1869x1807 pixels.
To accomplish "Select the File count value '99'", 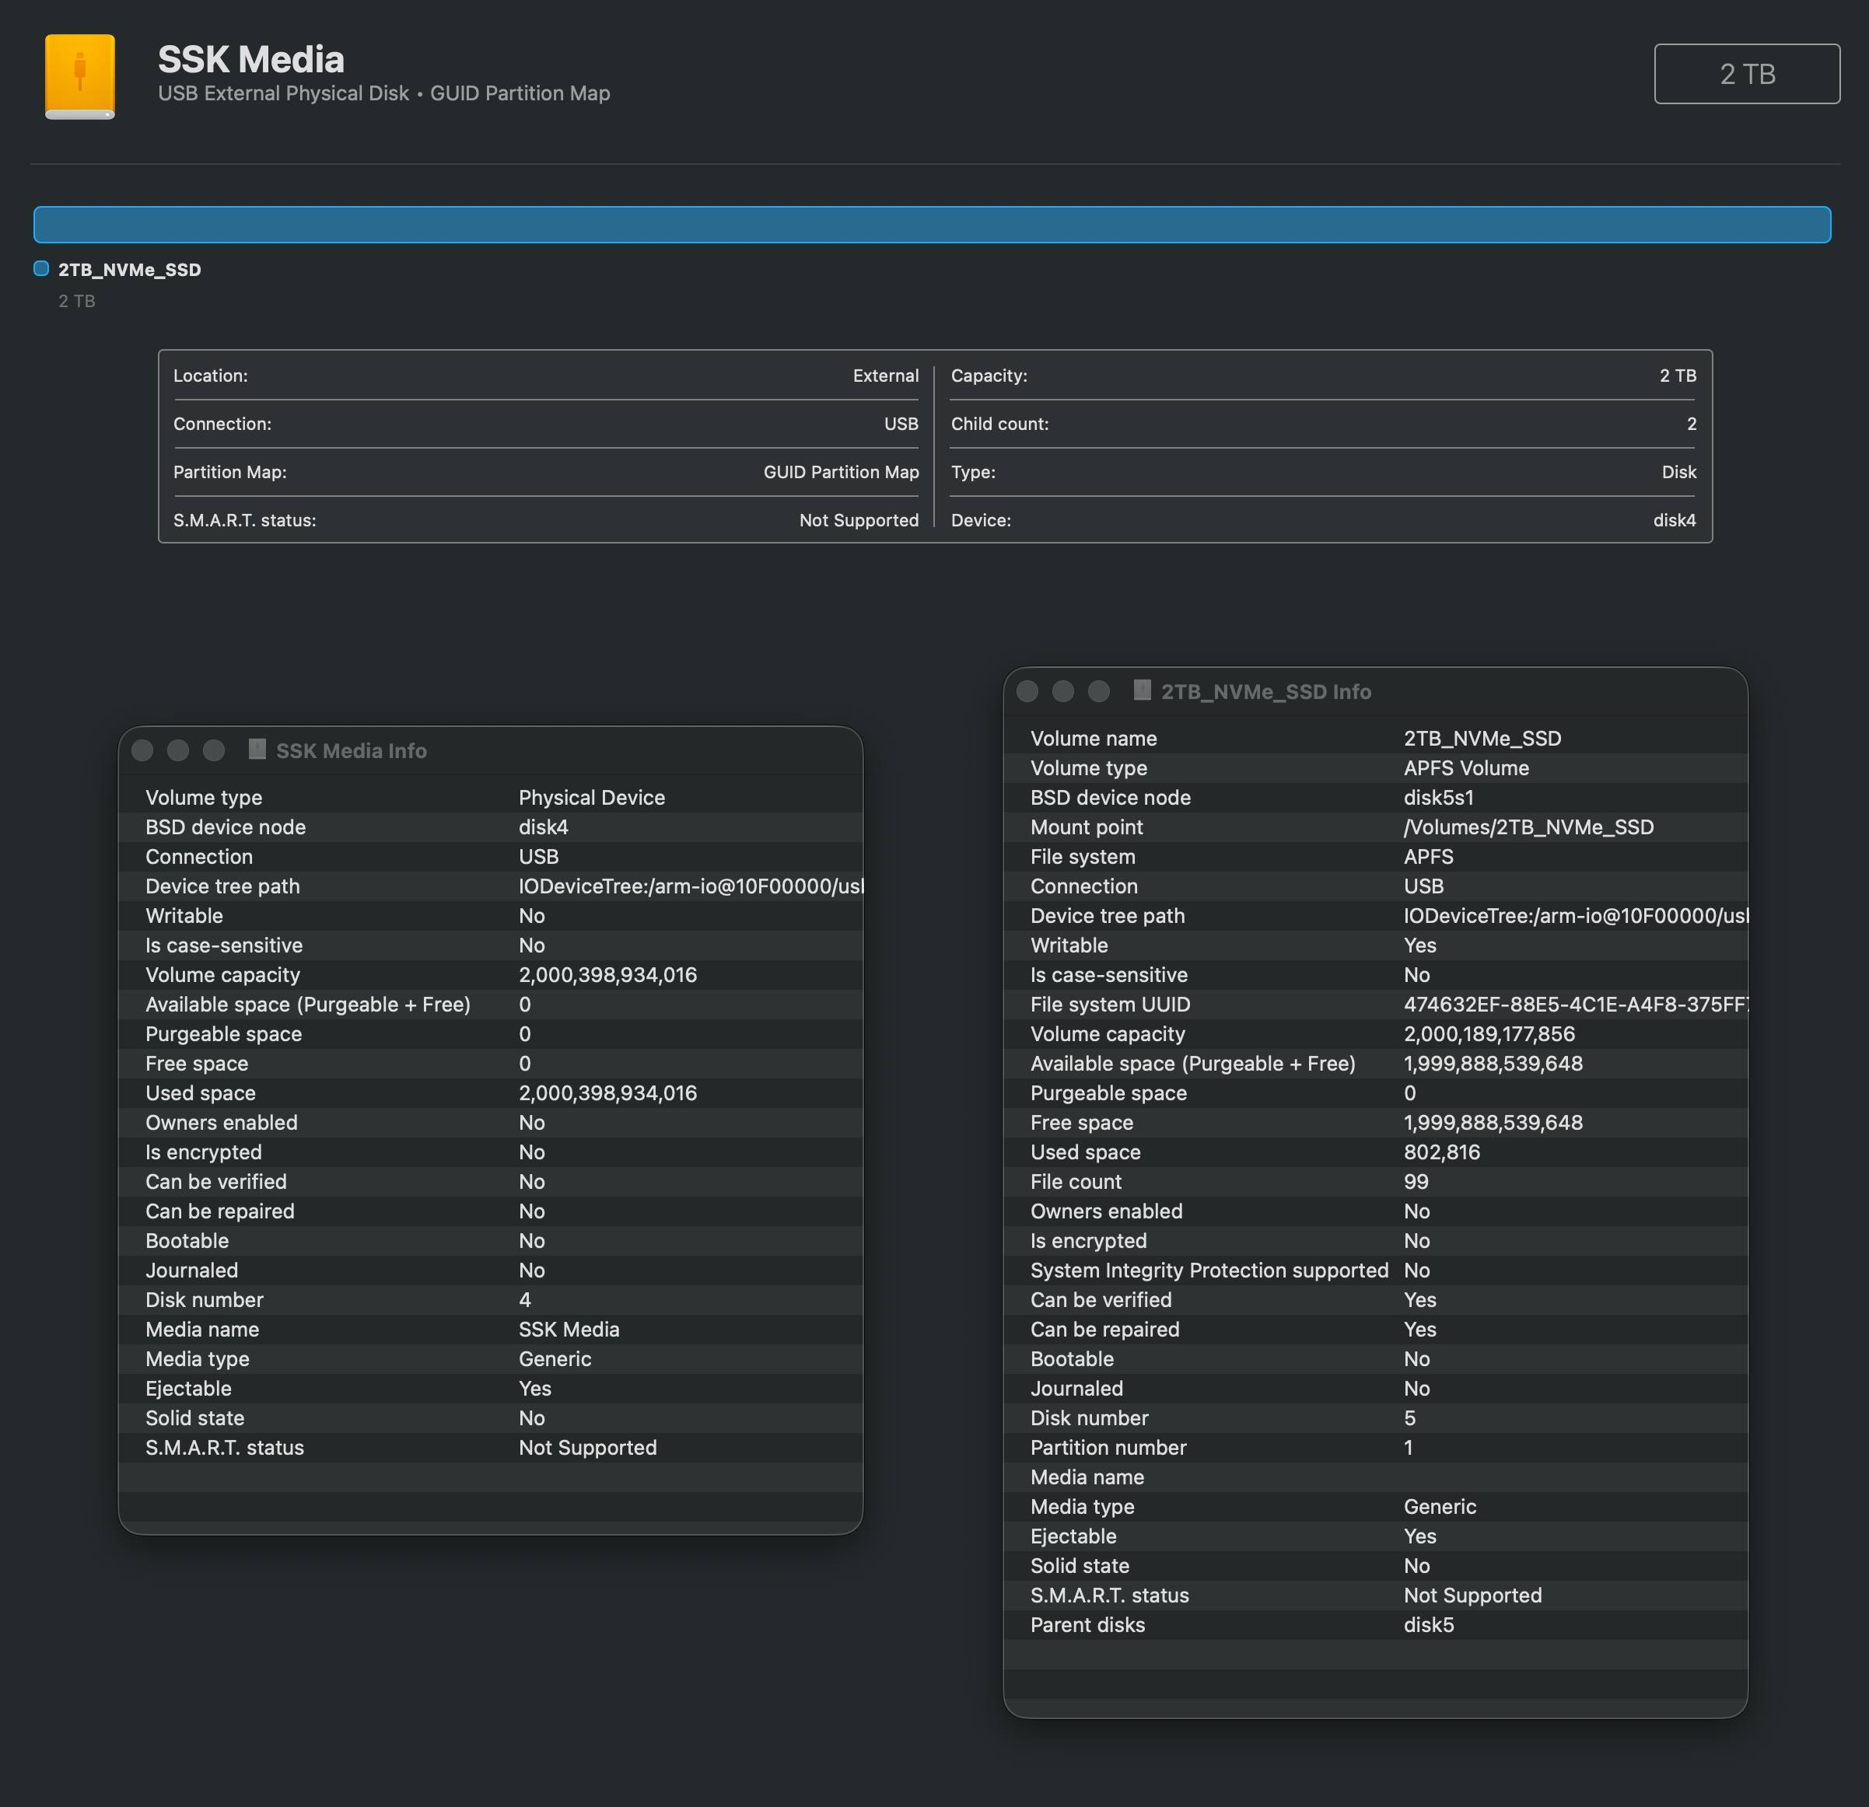I will 1416,1182.
